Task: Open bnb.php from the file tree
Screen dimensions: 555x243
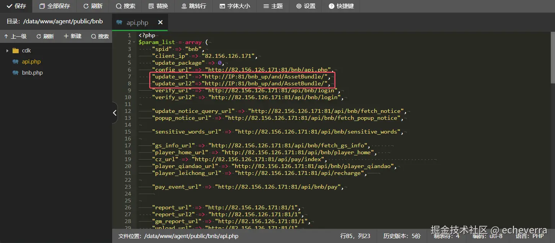Action: pos(32,73)
